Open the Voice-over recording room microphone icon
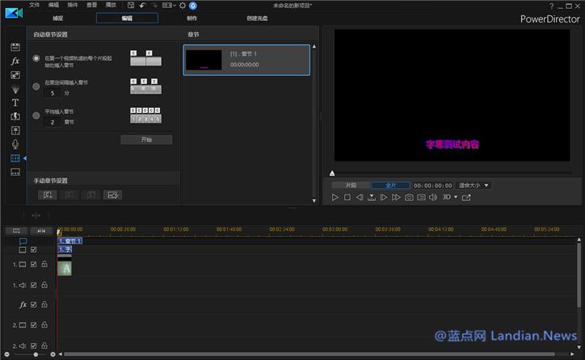The height and width of the screenshot is (360, 585). coord(15,144)
